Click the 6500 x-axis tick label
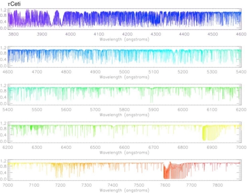This screenshot has height=193, width=247. click(x=95, y=147)
